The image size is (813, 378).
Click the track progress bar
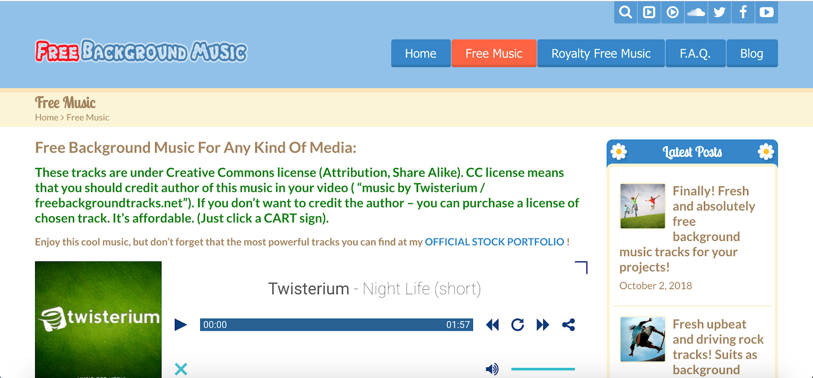pyautogui.click(x=336, y=325)
